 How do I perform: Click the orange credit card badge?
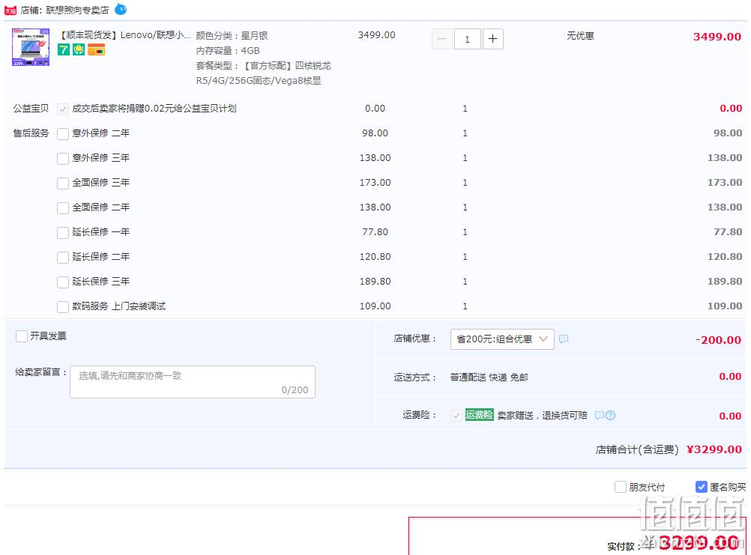96,49
